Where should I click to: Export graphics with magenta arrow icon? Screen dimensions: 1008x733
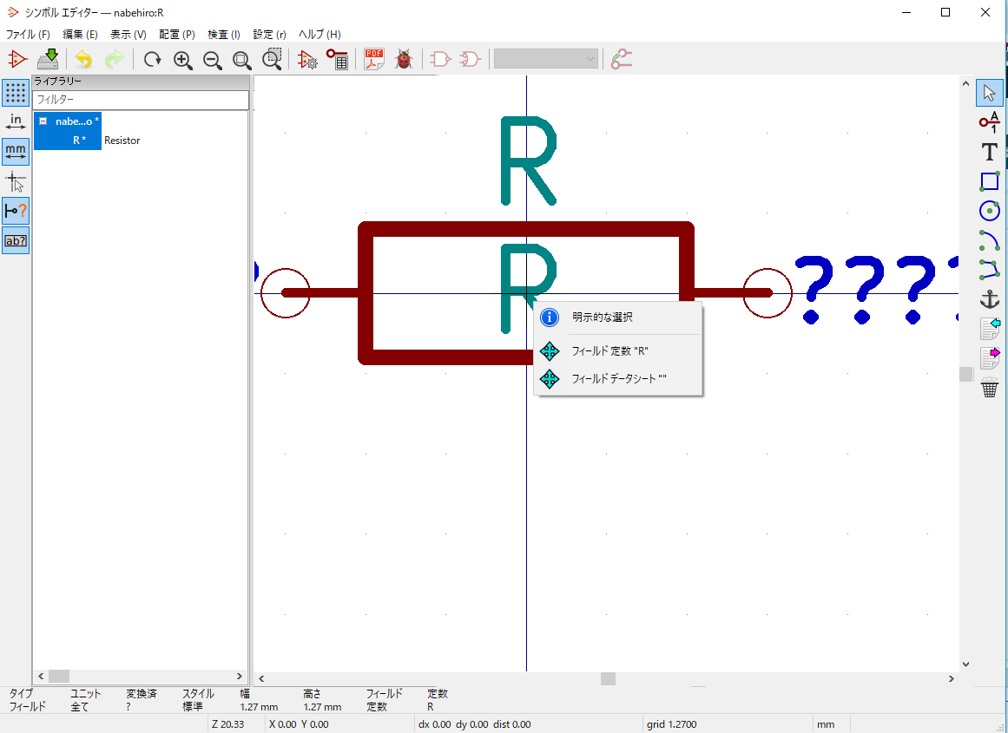coord(990,358)
